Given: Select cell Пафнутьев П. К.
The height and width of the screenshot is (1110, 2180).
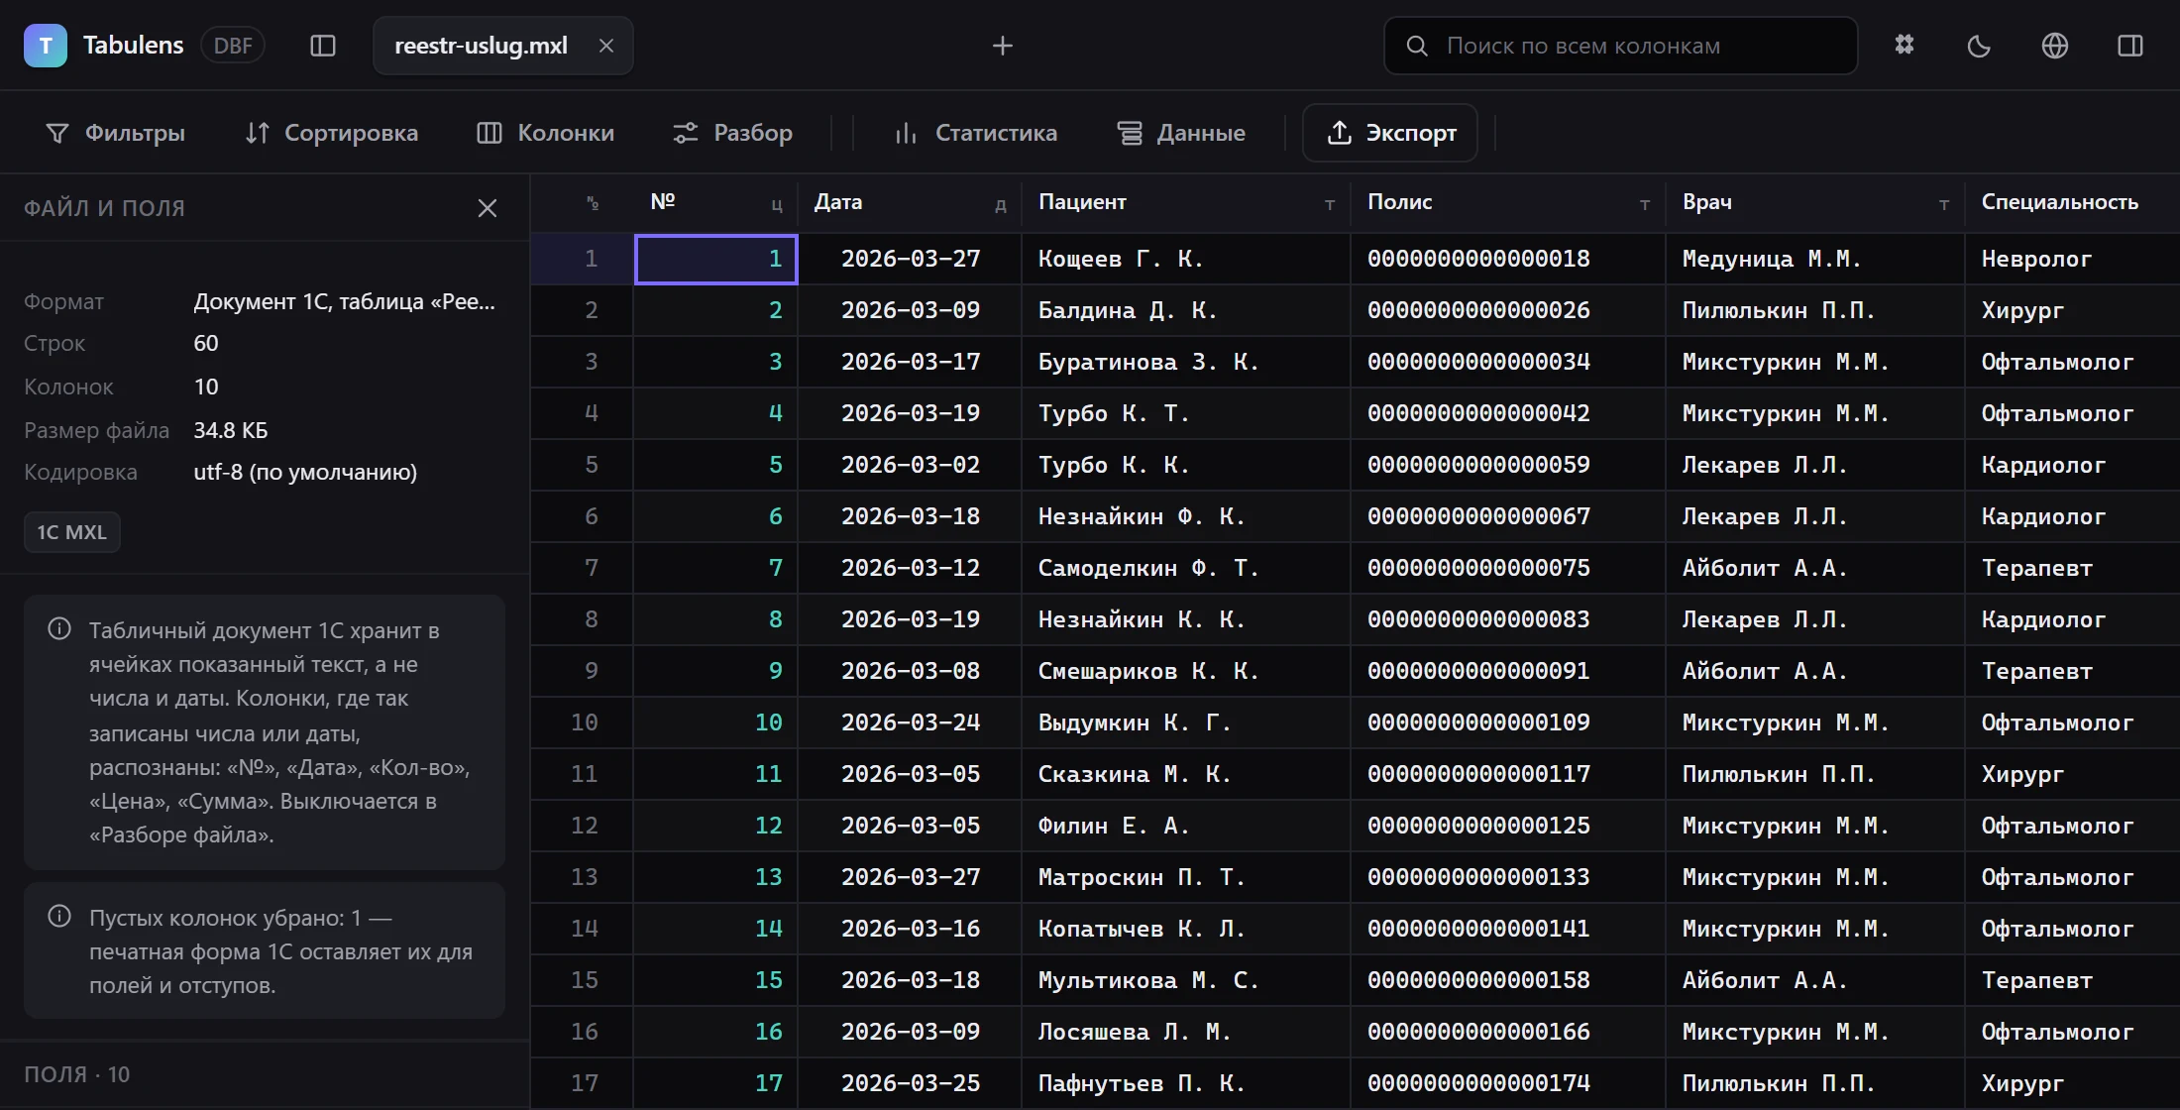Looking at the screenshot, I should click(x=1186, y=1083).
